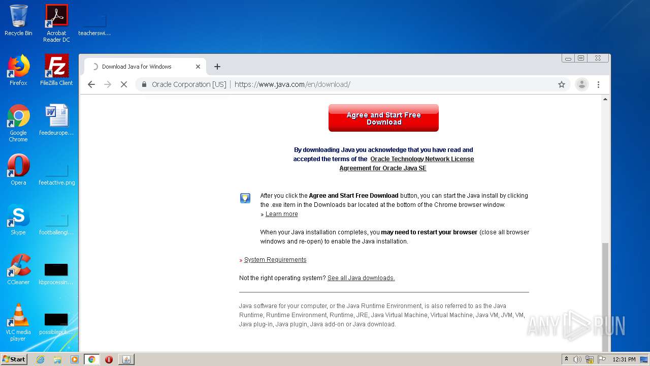Open the feedeurope Word document icon
The image size is (650, 366).
click(56, 120)
